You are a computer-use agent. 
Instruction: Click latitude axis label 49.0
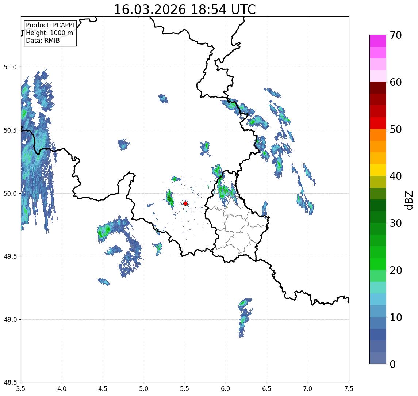(x=10, y=319)
